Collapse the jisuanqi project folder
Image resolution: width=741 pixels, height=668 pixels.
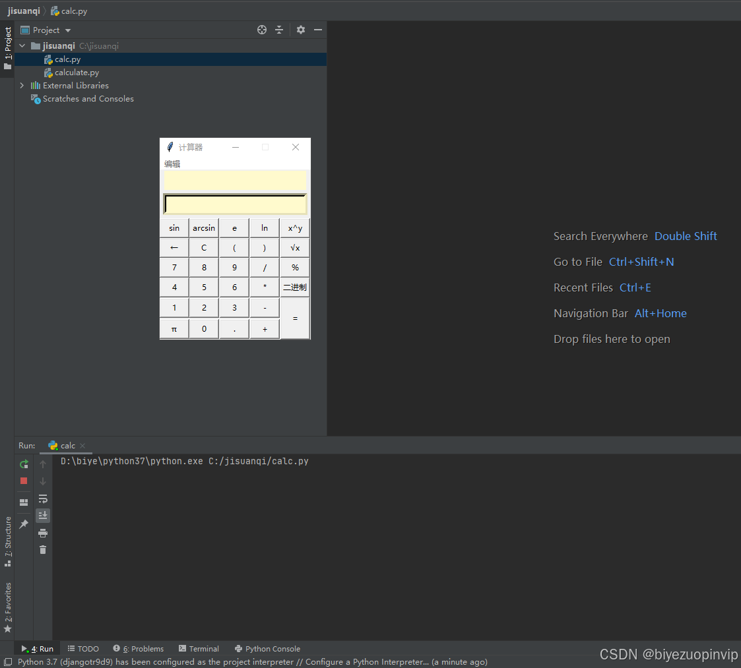coord(22,46)
